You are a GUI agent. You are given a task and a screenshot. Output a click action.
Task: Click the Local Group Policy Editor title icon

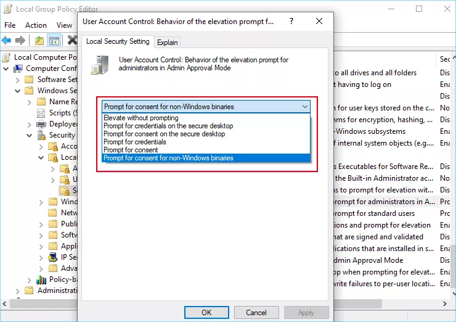point(7,9)
